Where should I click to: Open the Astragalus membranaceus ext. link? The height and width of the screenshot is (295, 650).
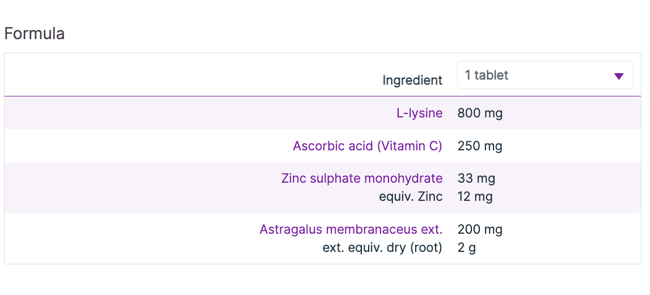pos(351,229)
